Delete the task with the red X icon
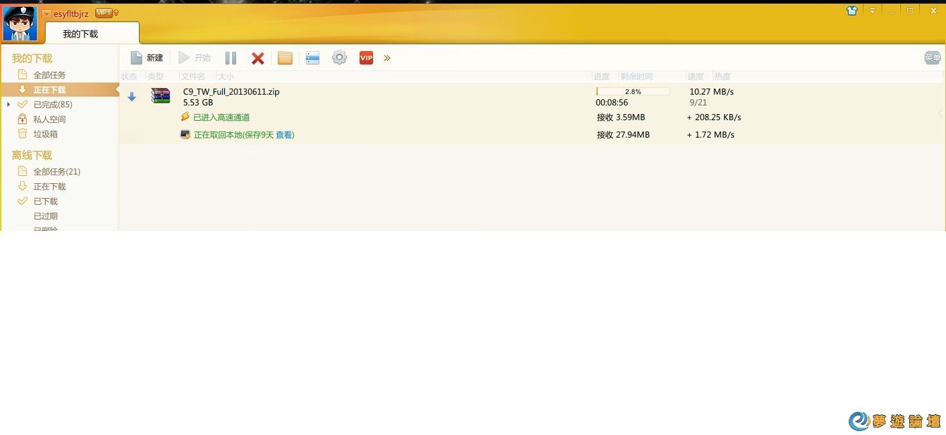The width and height of the screenshot is (946, 435). pos(258,58)
